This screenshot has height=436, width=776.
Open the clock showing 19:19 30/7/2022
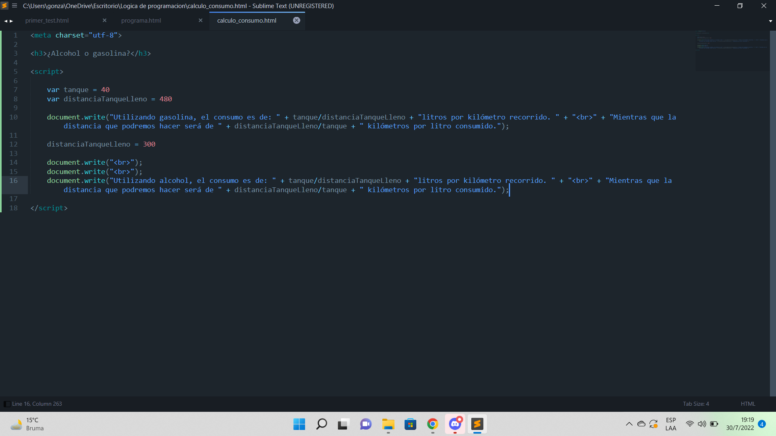(740, 424)
